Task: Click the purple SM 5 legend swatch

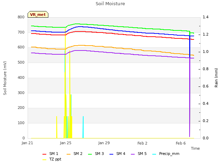Action: coord(133,154)
